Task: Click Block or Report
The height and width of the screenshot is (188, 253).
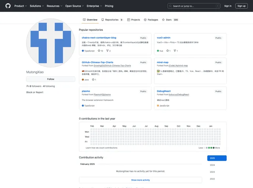Action: (35, 92)
